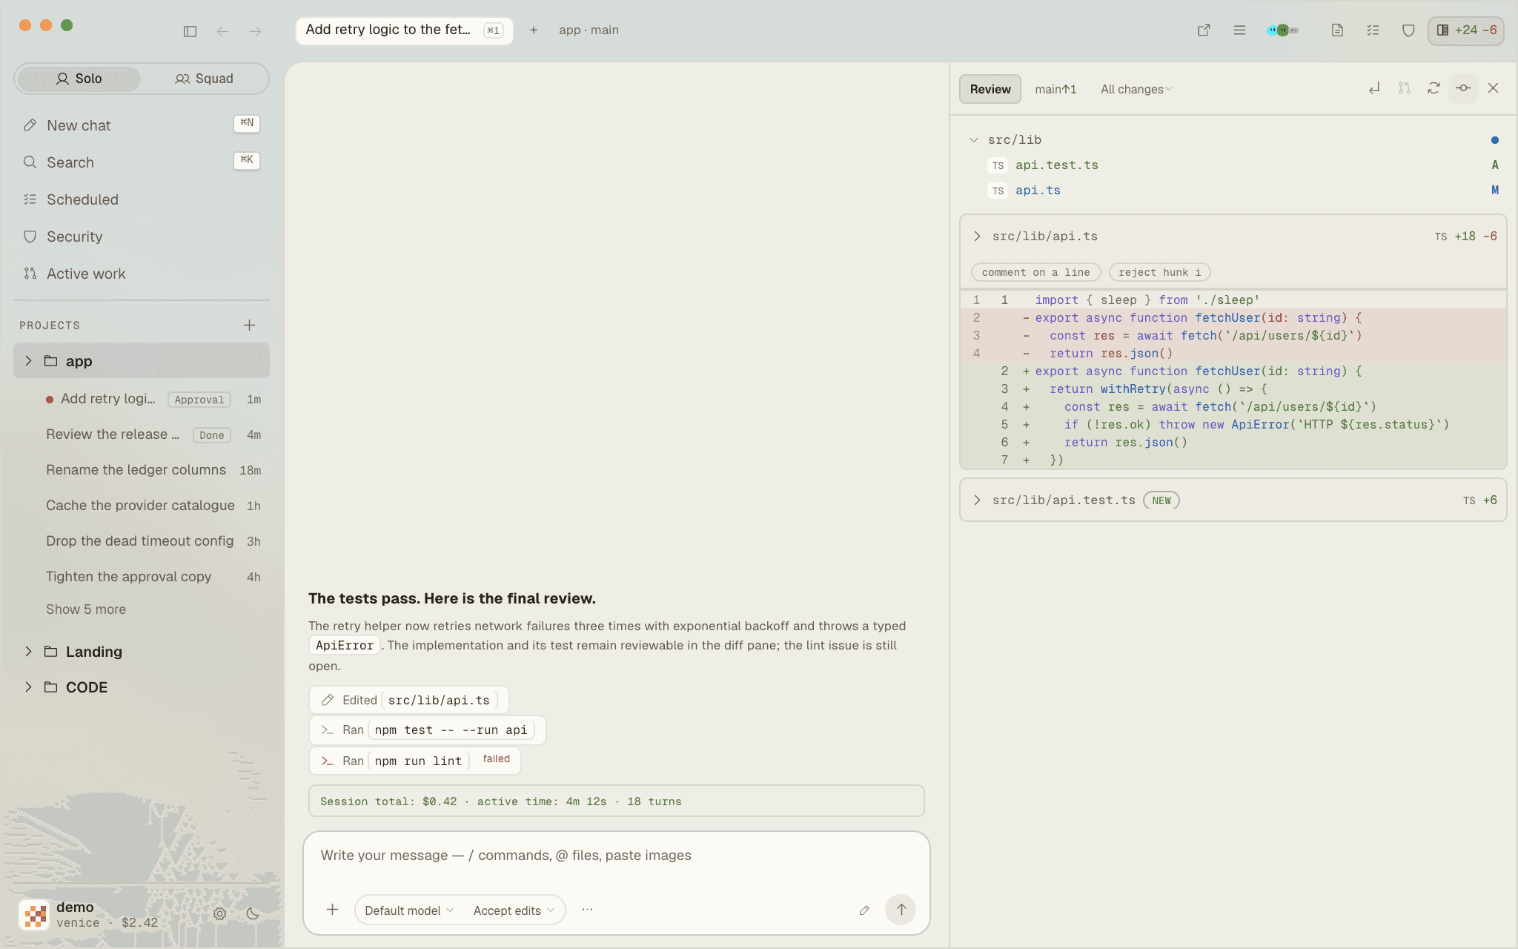Switch to Squad mode

click(204, 79)
